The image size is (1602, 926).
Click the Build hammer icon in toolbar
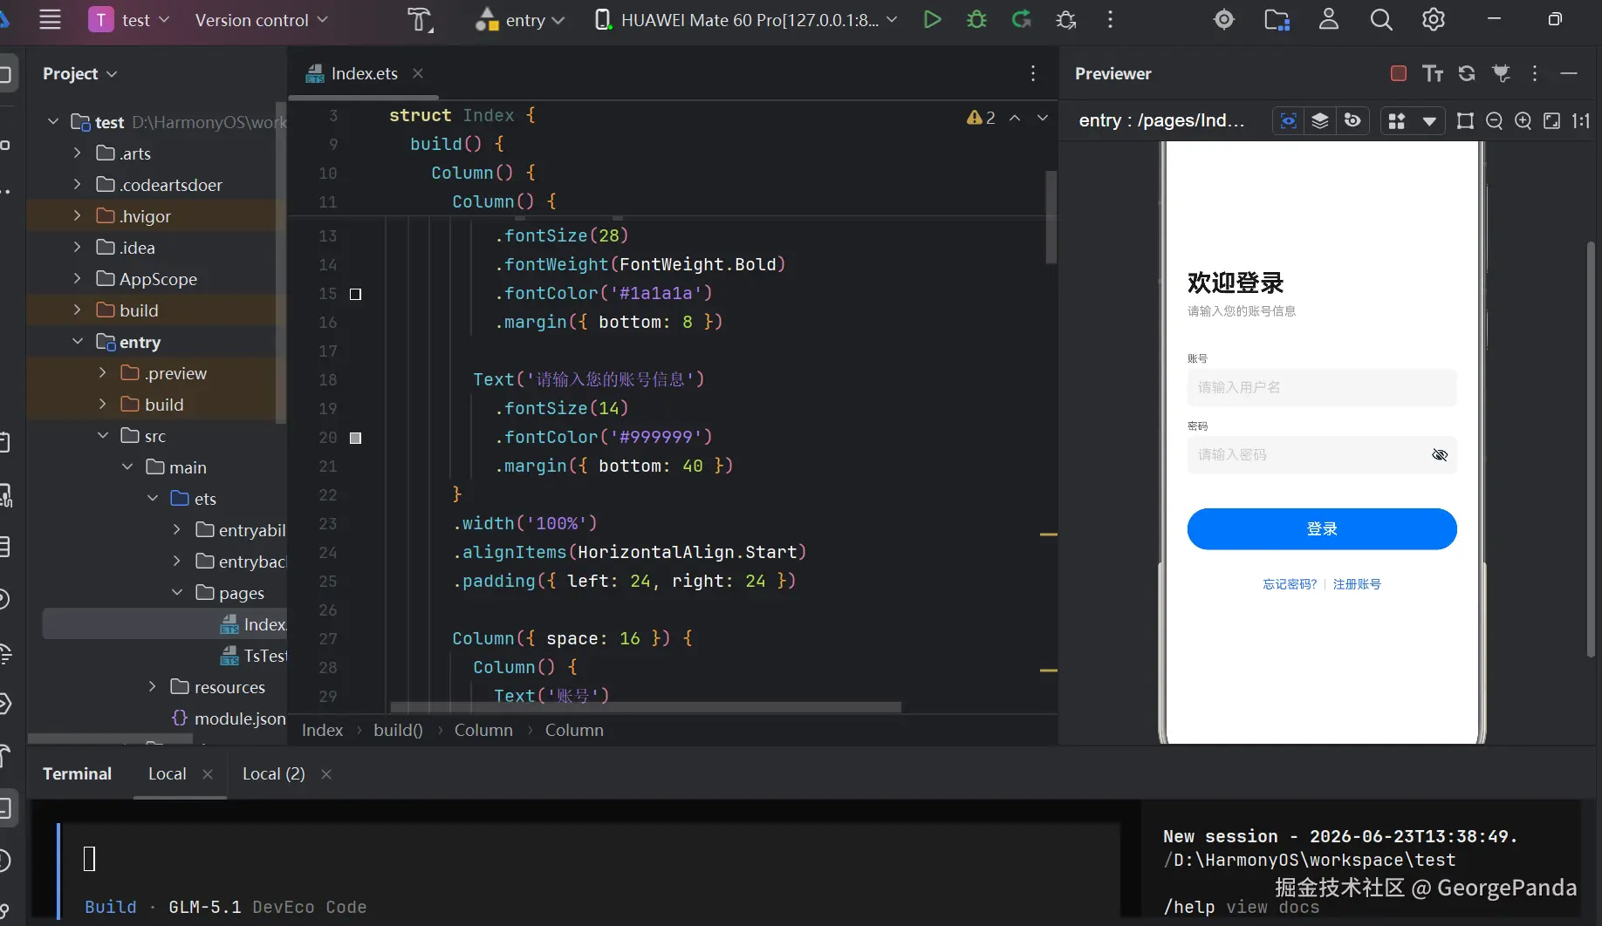[420, 19]
